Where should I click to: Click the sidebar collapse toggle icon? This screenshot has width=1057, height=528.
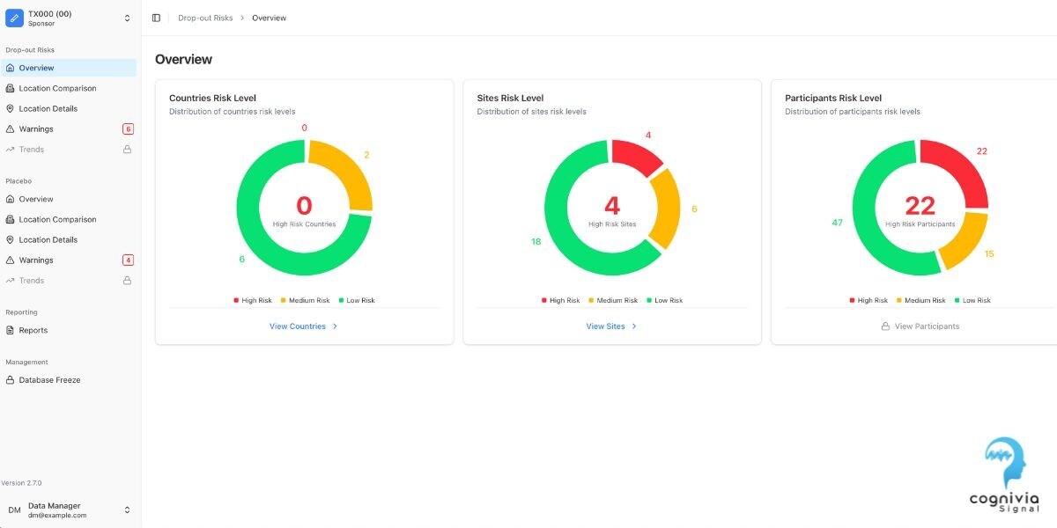click(x=156, y=18)
